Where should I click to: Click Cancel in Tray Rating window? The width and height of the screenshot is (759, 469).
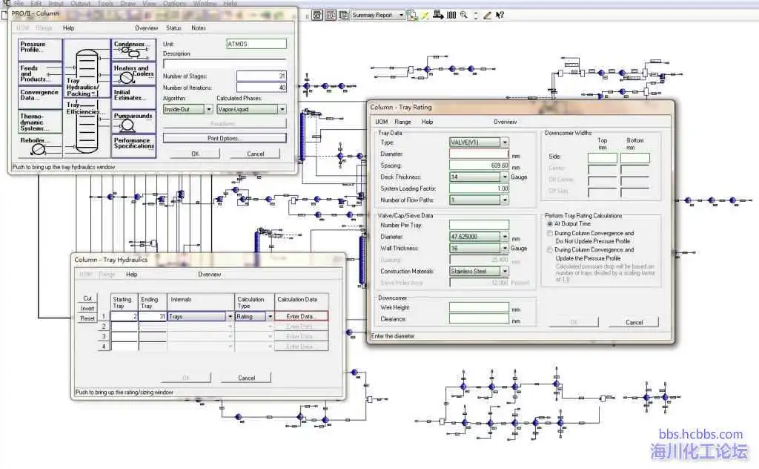(x=634, y=323)
